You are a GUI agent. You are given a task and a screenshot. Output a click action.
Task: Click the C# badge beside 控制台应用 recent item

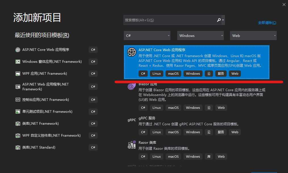click(93, 100)
